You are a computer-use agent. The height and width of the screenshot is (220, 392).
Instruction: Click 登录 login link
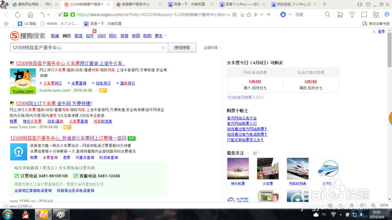(381, 32)
